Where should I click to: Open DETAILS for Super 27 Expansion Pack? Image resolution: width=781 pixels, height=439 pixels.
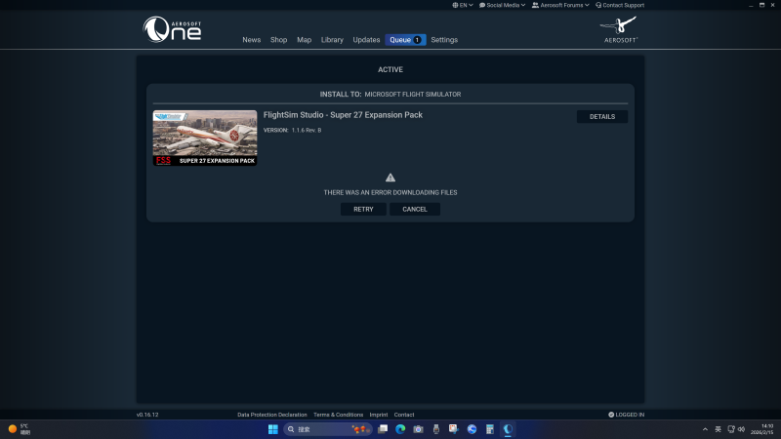(x=602, y=116)
